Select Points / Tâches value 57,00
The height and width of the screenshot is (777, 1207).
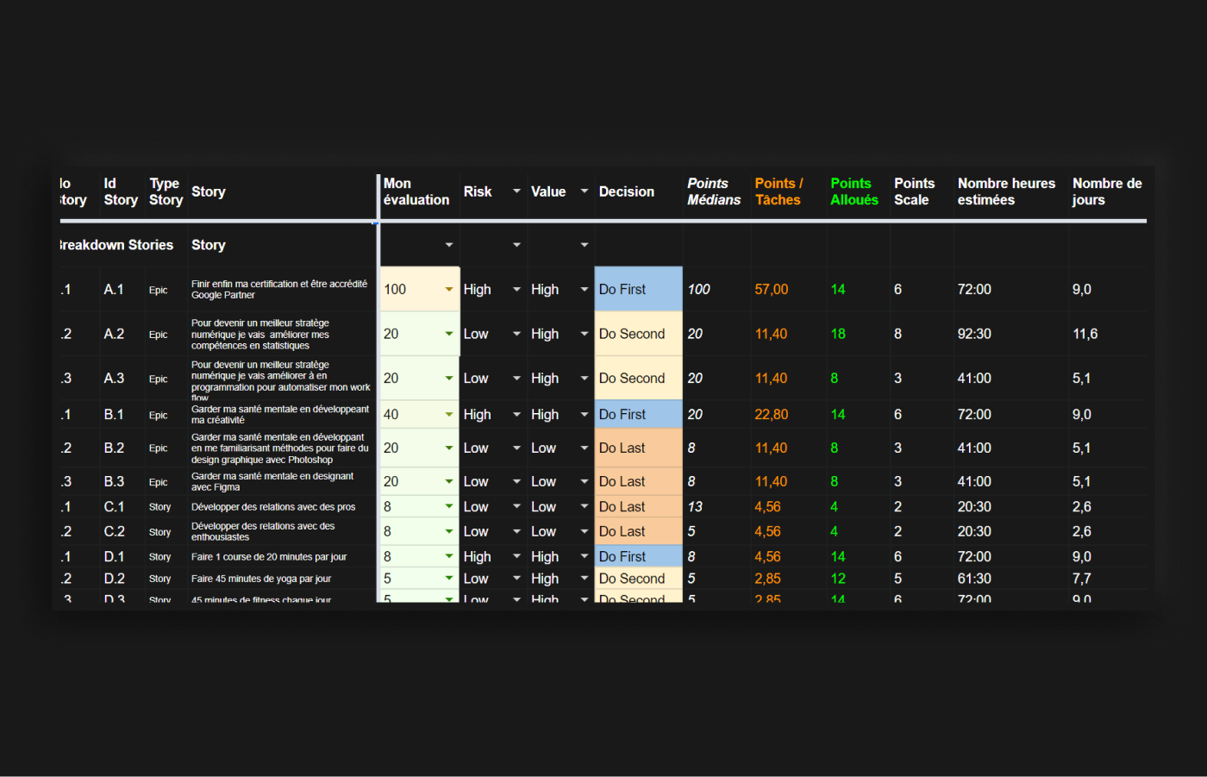coord(772,290)
